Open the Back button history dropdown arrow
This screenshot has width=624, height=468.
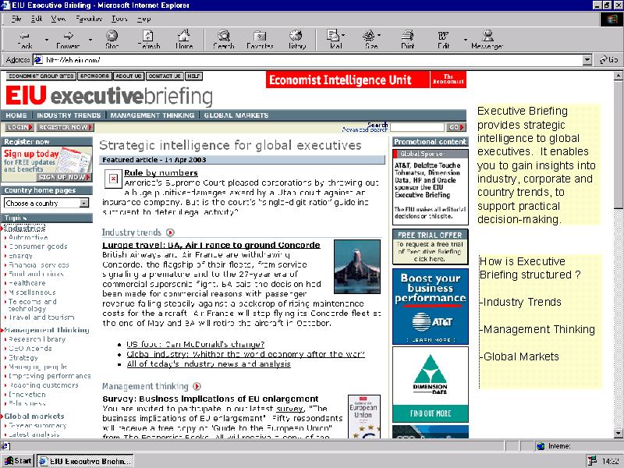pyautogui.click(x=47, y=40)
